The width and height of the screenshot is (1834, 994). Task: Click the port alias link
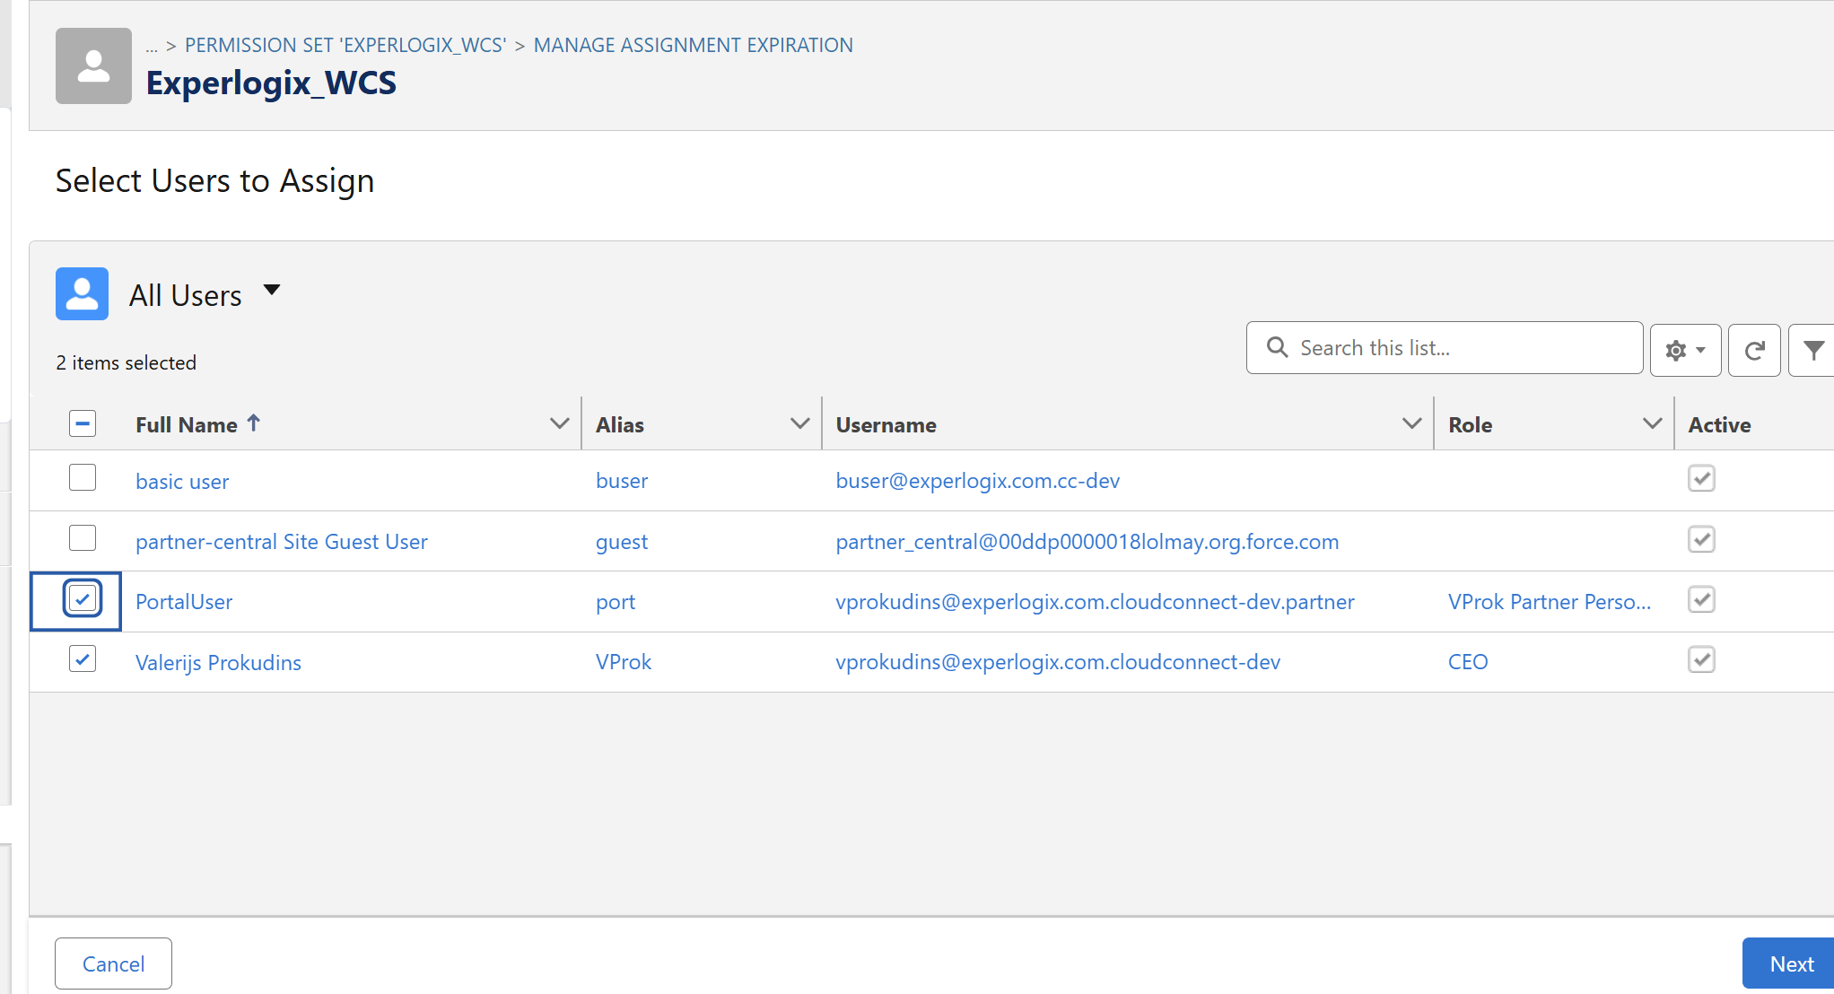pos(616,602)
